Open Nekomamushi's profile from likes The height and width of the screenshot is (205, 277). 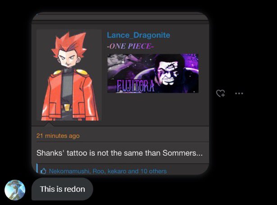pos(69,171)
